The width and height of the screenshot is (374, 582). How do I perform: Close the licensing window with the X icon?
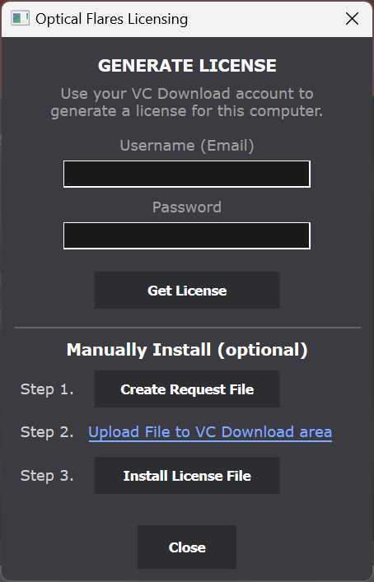(x=352, y=19)
